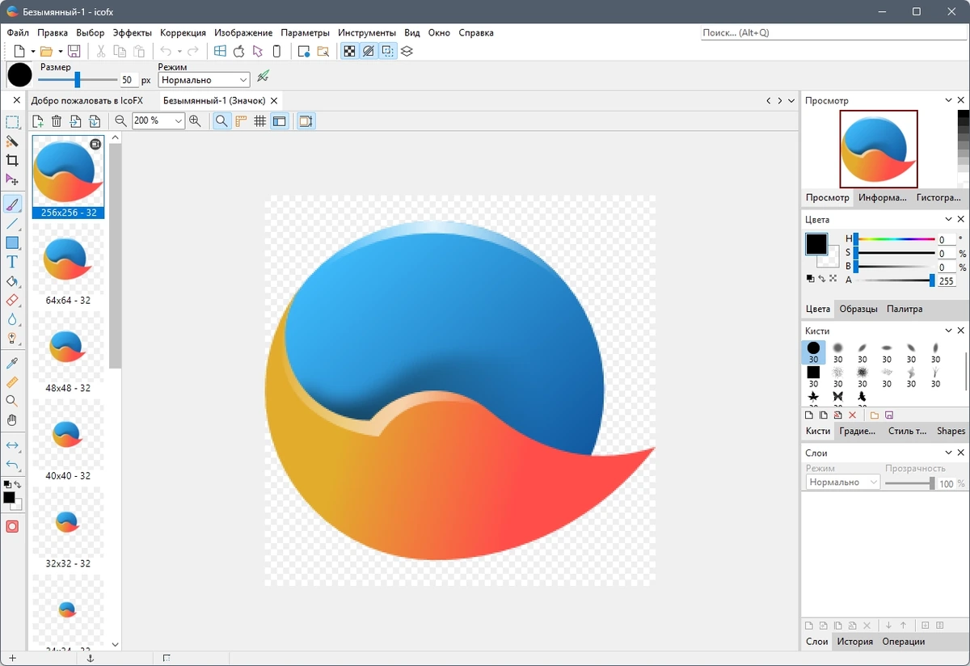Select the Hand pan tool
This screenshot has height=666, width=970.
click(12, 419)
